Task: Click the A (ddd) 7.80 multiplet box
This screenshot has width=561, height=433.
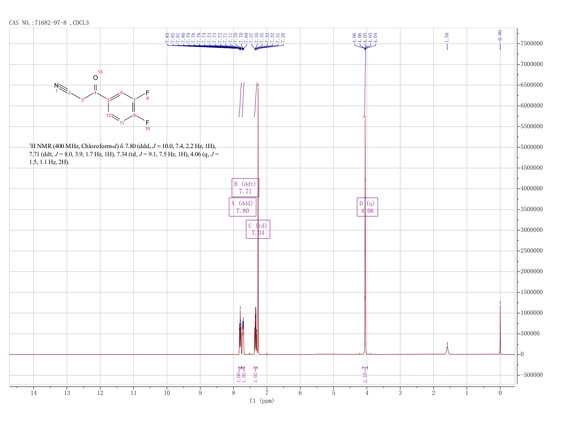Action: (242, 207)
